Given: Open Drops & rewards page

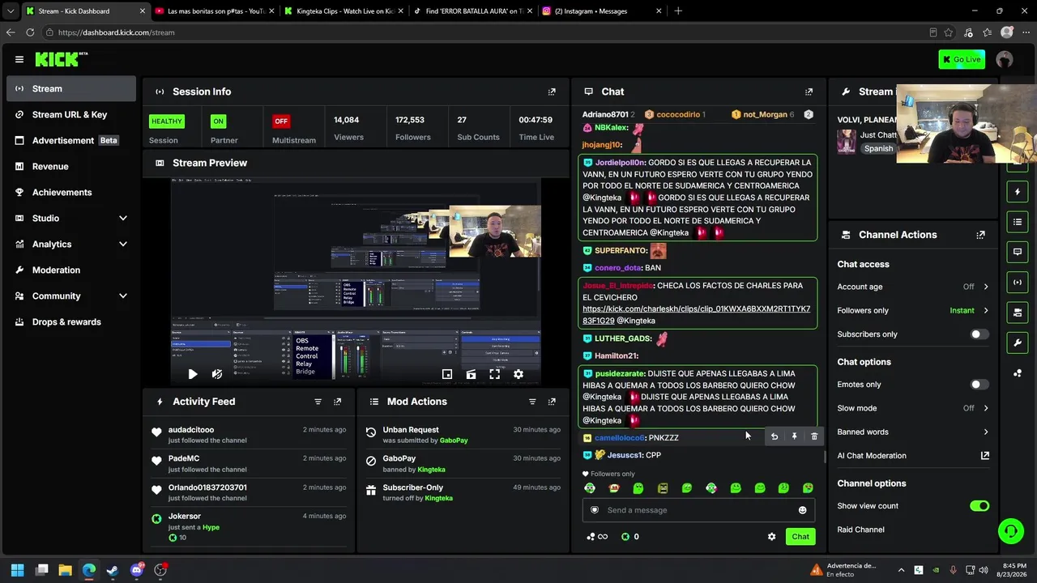Looking at the screenshot, I should point(71,321).
